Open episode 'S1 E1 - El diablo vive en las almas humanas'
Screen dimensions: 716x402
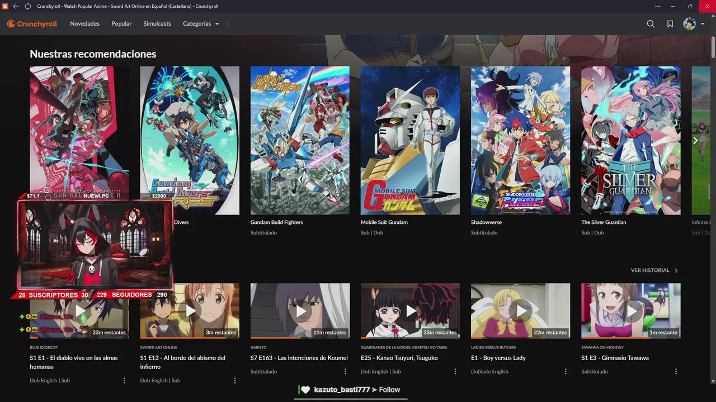pyautogui.click(x=74, y=362)
